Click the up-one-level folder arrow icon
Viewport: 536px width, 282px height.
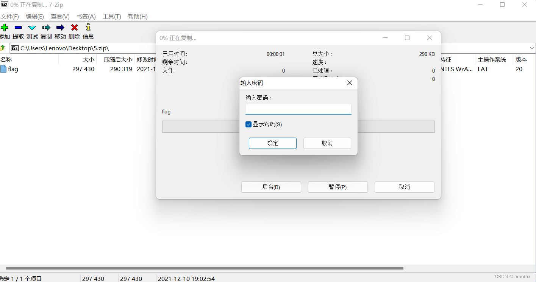(3, 48)
